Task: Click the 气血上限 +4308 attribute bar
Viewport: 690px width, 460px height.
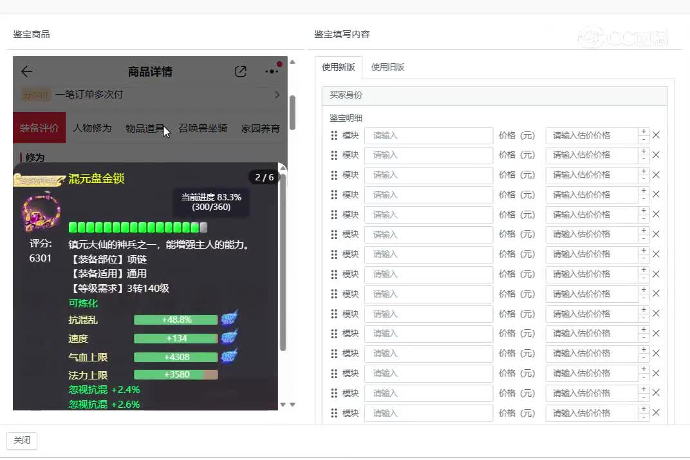Action: [x=176, y=357]
